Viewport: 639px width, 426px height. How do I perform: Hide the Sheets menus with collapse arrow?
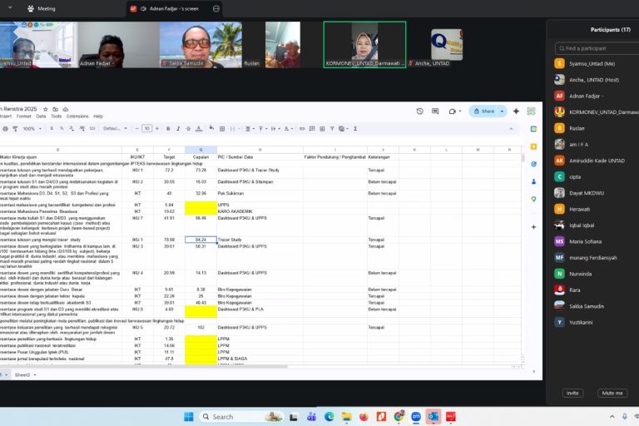[511, 129]
